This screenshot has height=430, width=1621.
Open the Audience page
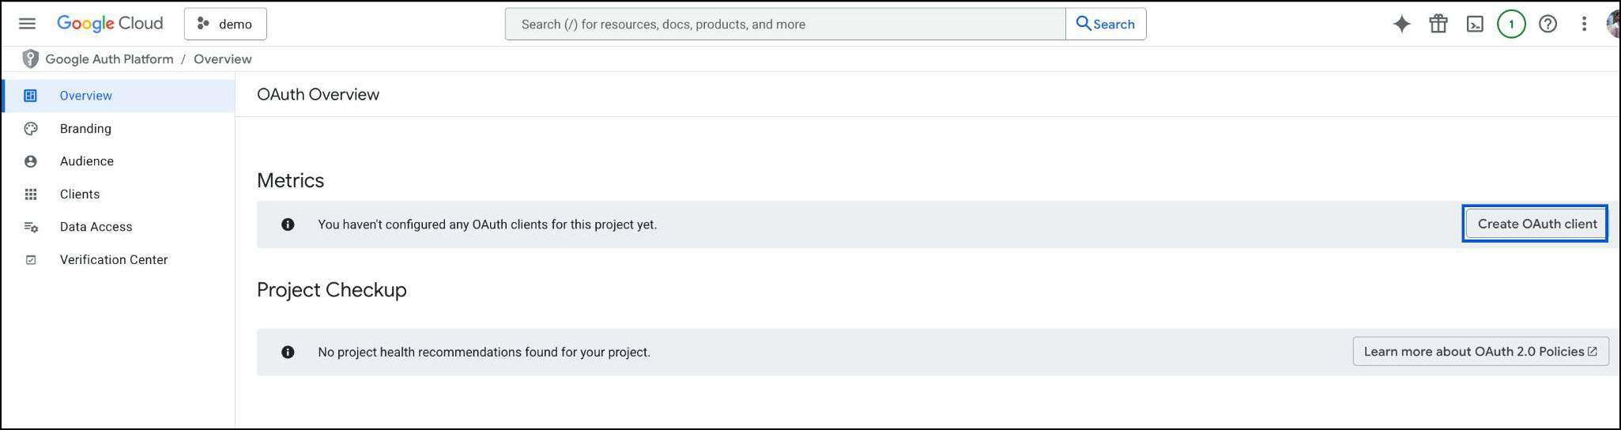tap(87, 161)
